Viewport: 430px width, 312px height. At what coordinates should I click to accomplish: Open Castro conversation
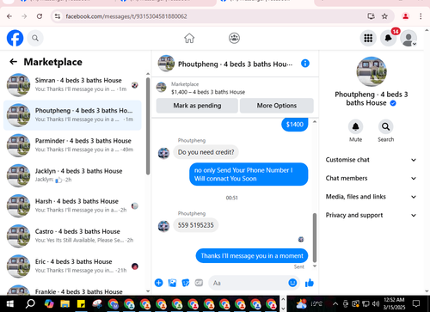(72, 236)
